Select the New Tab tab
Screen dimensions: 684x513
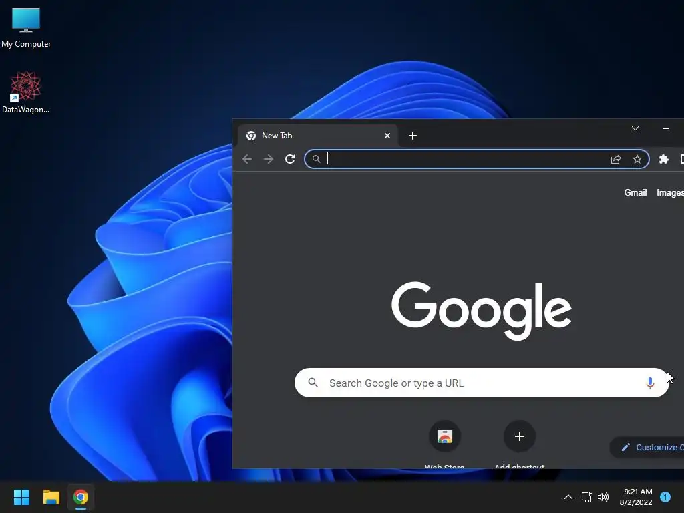tap(318, 136)
